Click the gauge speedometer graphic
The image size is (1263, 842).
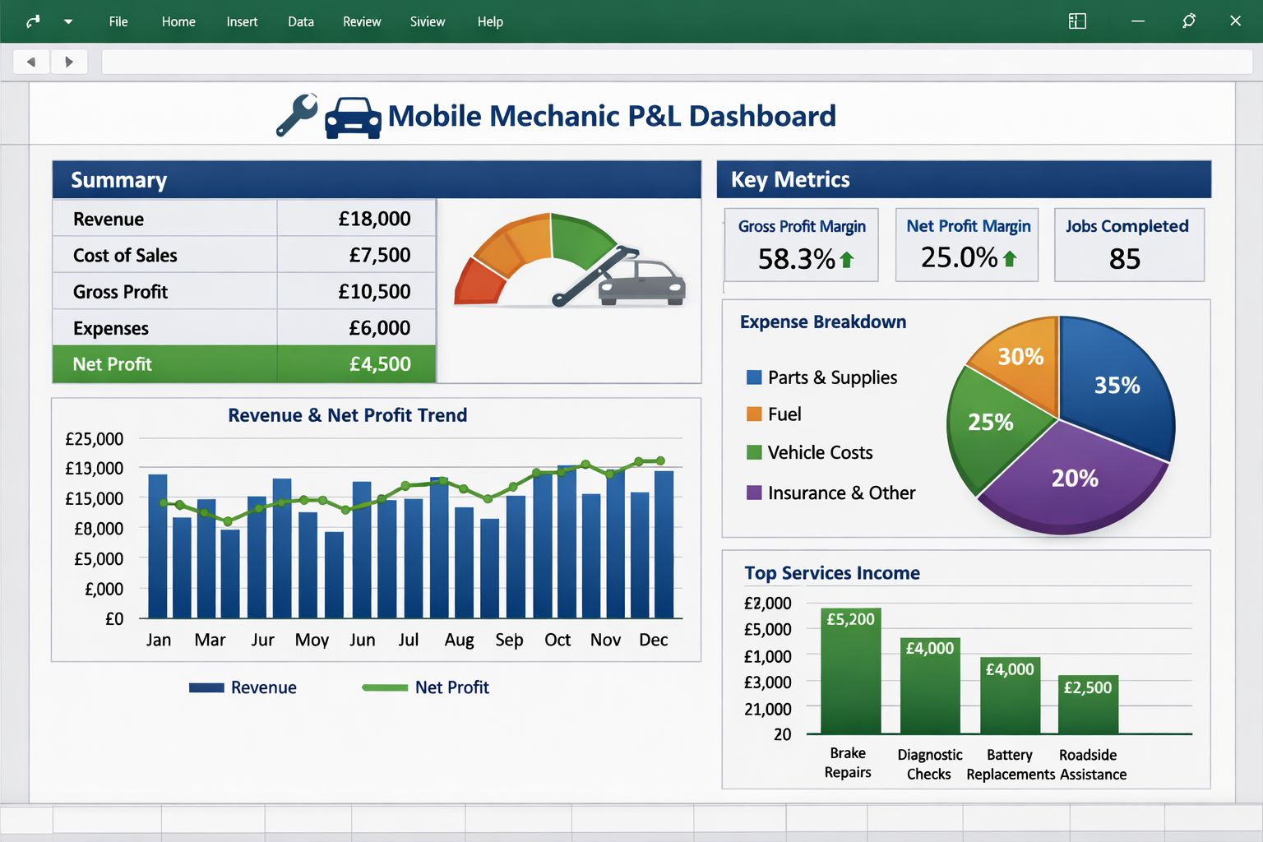(569, 261)
